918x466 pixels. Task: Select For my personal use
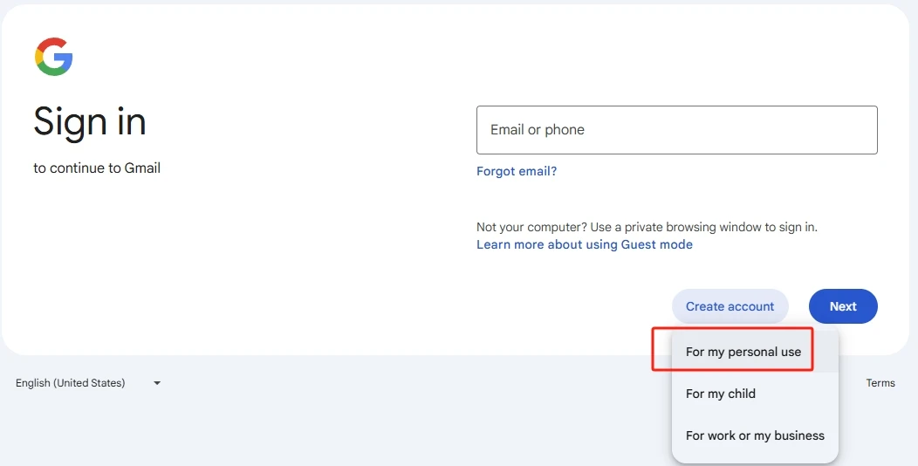click(x=743, y=352)
